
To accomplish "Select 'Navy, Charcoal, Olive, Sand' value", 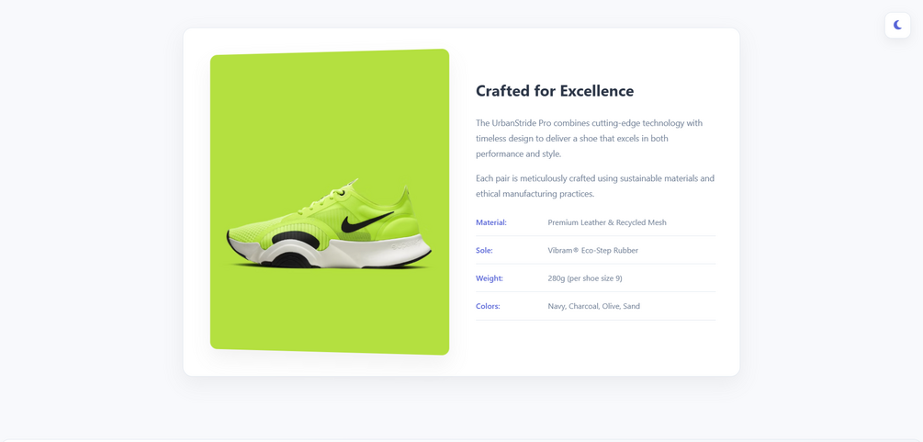I will click(x=593, y=306).
